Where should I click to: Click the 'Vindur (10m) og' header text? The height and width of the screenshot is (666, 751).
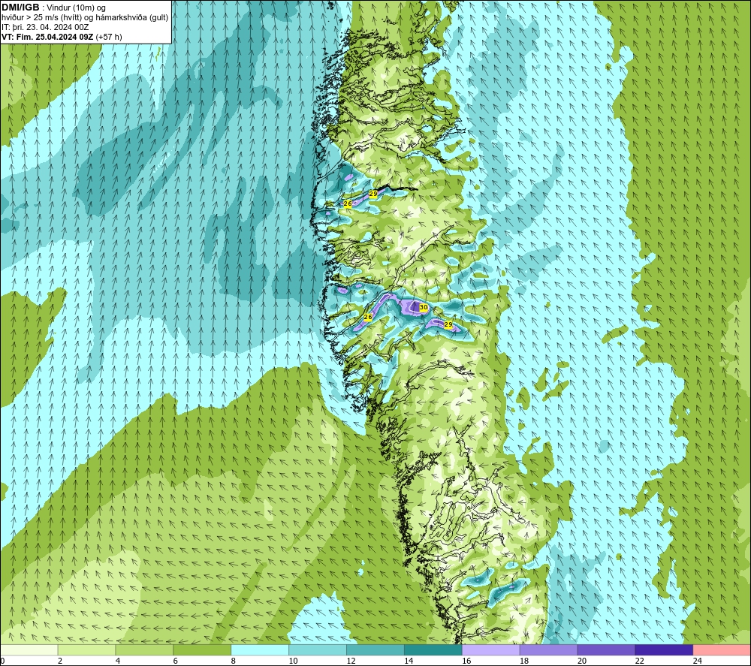[x=76, y=8]
